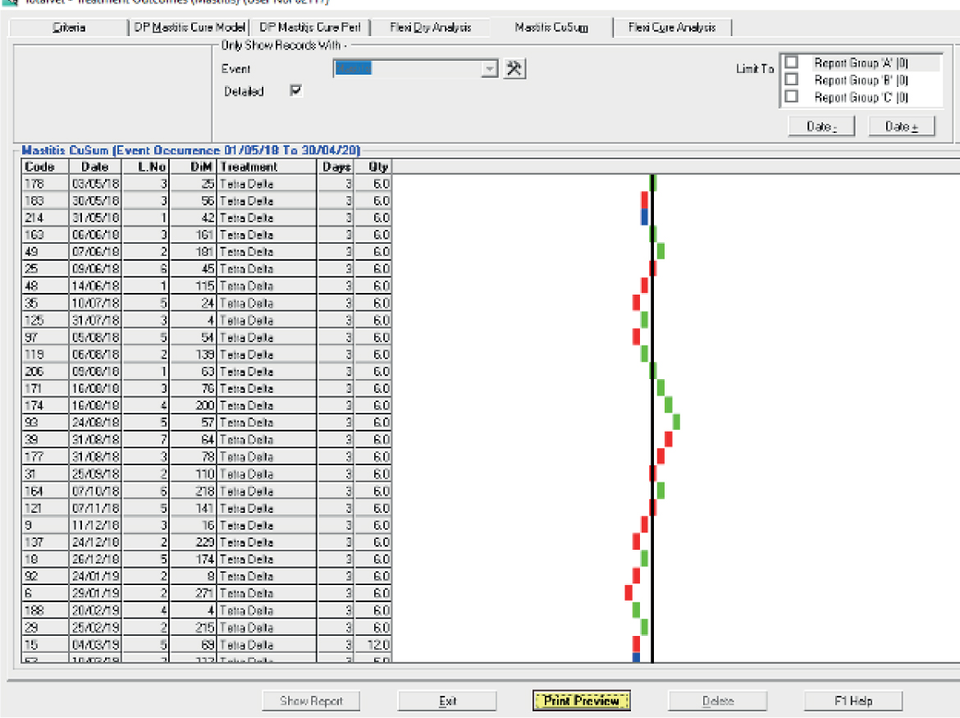
Task: Click the Days column header
Action: click(336, 167)
